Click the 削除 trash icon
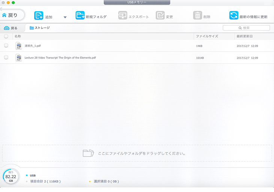The height and width of the screenshot is (192, 274). [x=197, y=15]
